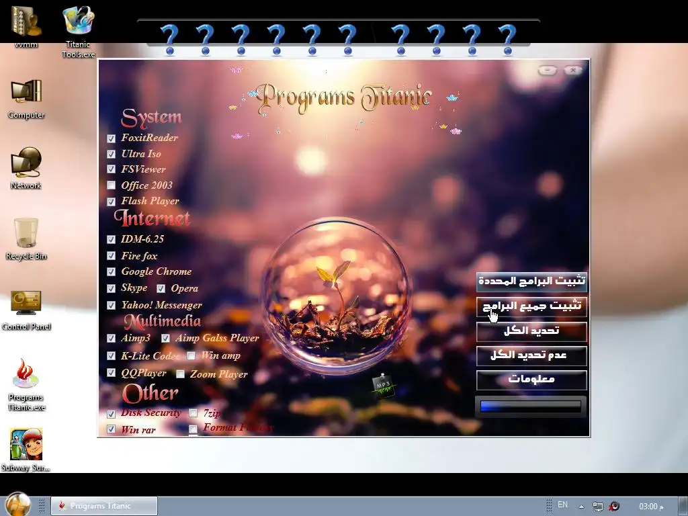This screenshot has height=516, width=688.
Task: Uncheck the IDM-6.25 checkbox
Action: (x=111, y=240)
